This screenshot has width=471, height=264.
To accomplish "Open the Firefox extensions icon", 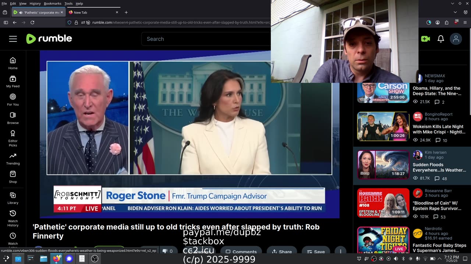I will (447, 22).
